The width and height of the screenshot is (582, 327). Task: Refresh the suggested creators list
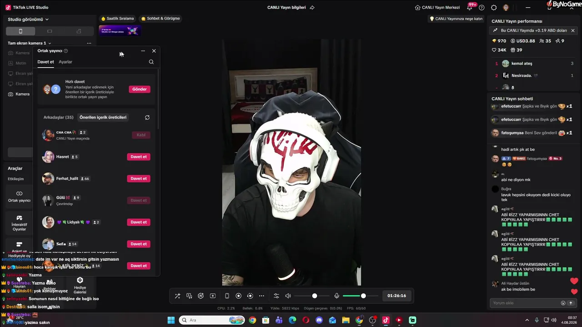pos(147,117)
